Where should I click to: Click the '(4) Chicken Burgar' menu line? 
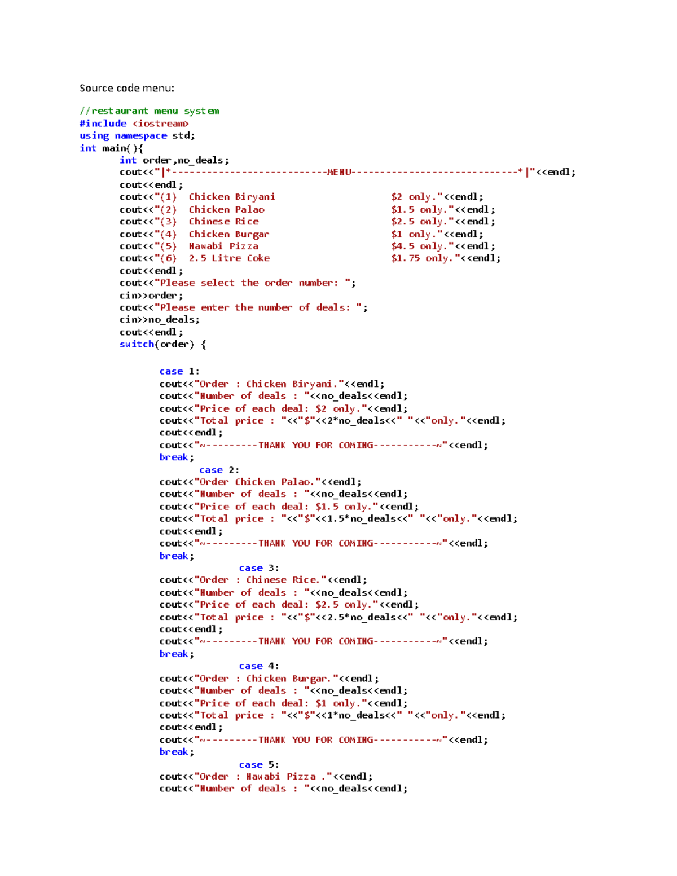pos(302,234)
